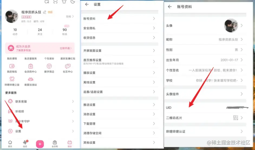Open the 能量加油站 icon

point(31,79)
